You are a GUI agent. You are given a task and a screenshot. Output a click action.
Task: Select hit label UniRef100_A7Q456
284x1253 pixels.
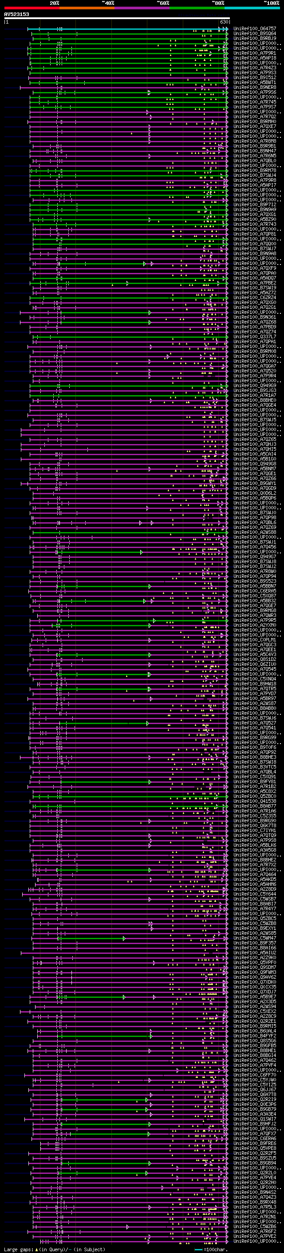coord(254,547)
